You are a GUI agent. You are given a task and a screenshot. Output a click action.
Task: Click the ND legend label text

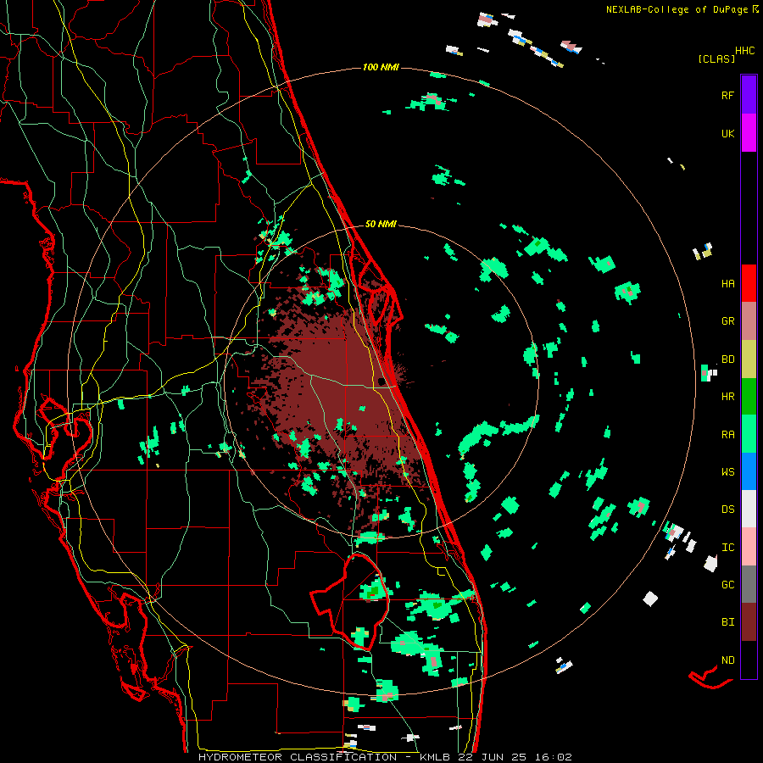(727, 660)
